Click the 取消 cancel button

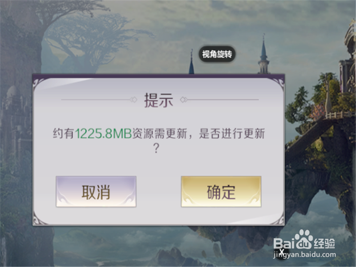pyautogui.click(x=96, y=191)
